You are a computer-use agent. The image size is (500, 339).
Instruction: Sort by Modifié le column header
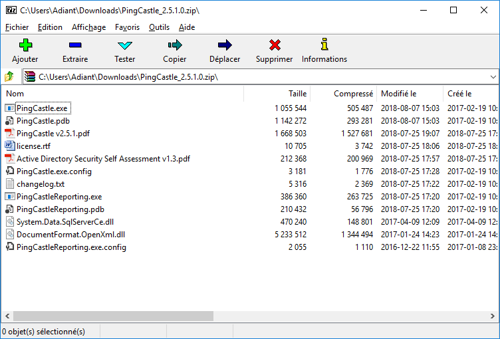click(410, 94)
